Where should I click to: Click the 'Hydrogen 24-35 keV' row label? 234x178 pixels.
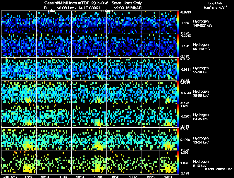[201, 117]
